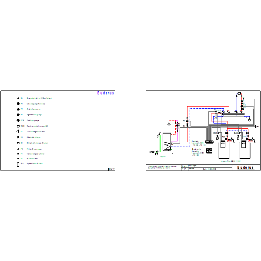Image resolution: width=261 pixels, height=261 pixels.
Task: Select the PS storage charging pump symbol
Action: pyautogui.click(x=18, y=115)
